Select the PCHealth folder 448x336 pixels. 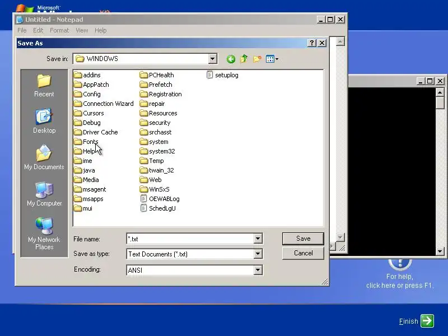tap(157, 75)
